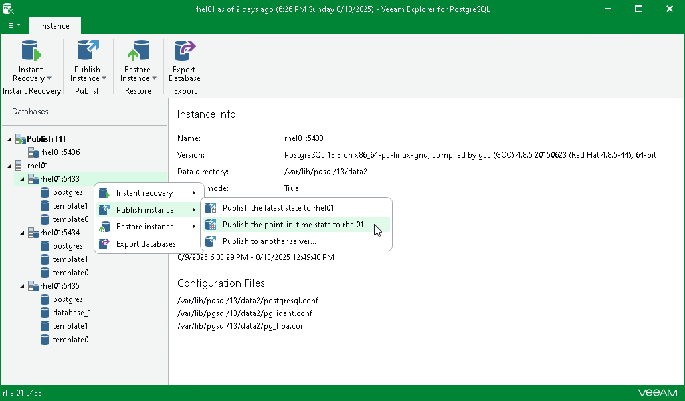Collapse the Publish (1) tree node
This screenshot has height=401, width=685.
pyautogui.click(x=9, y=139)
